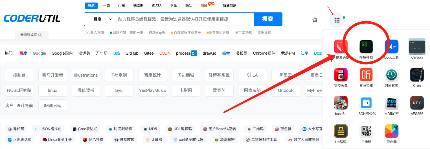Screen dimensions: 430x149
Task: Launch the 摸鱼神器 terminal app icon
Action: (x=366, y=46)
